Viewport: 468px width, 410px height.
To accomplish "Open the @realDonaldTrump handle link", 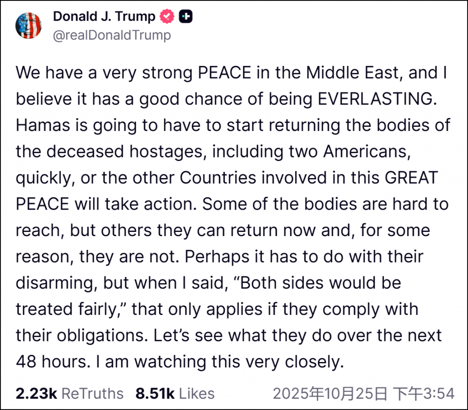I will (x=112, y=35).
